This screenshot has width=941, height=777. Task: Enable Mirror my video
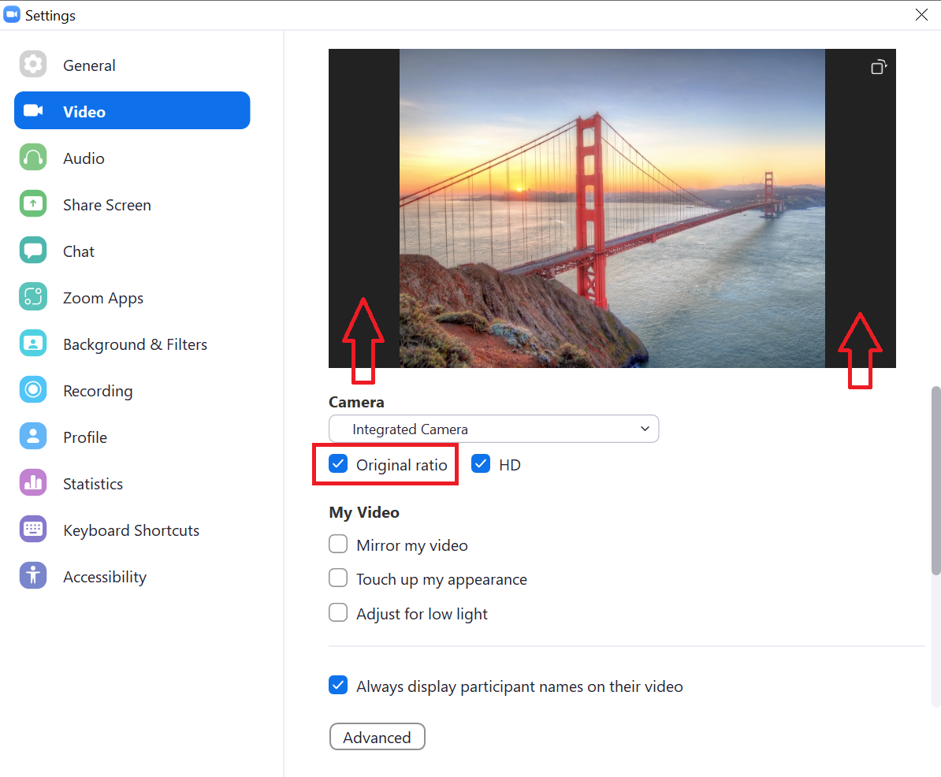pyautogui.click(x=338, y=544)
